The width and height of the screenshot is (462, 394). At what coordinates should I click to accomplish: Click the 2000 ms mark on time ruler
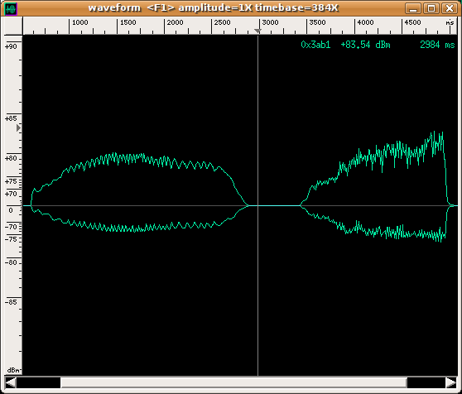tap(175, 22)
